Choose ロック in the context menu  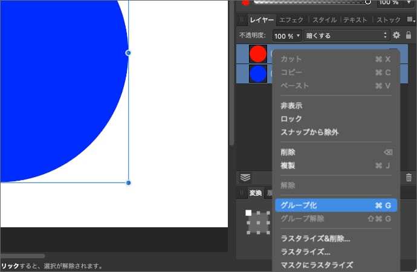point(291,118)
